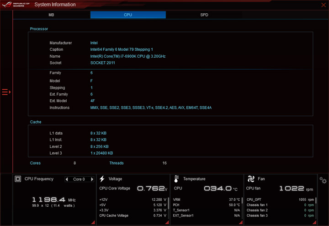This screenshot has width=329, height=226.
Task: Click the Processor section heading
Action: 39,29
